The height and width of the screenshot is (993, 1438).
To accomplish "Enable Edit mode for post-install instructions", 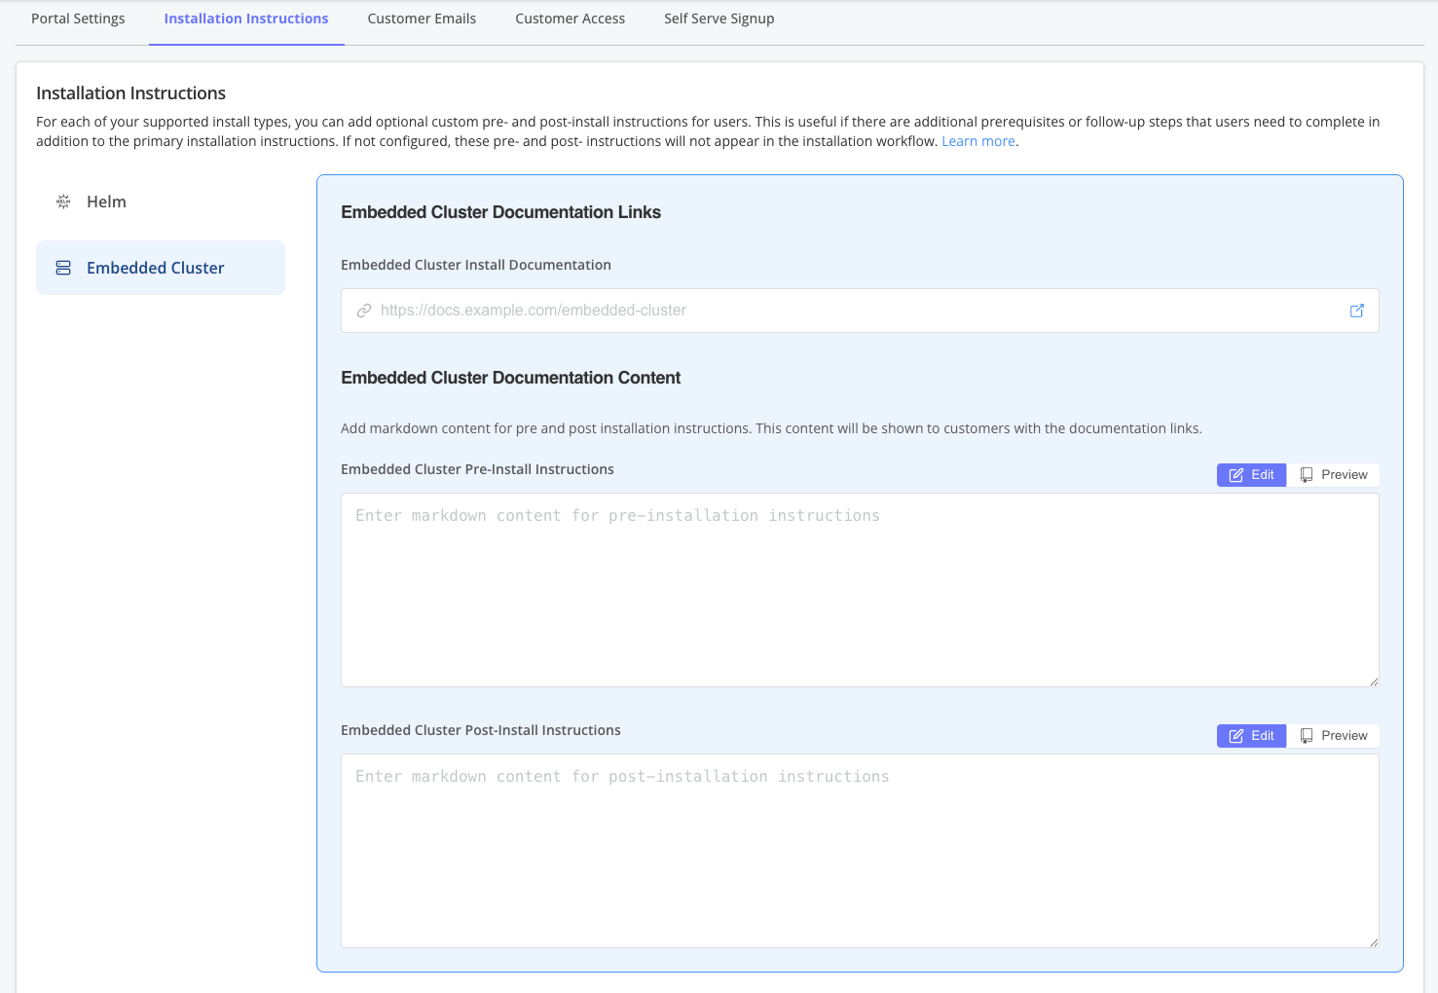I will pyautogui.click(x=1251, y=735).
